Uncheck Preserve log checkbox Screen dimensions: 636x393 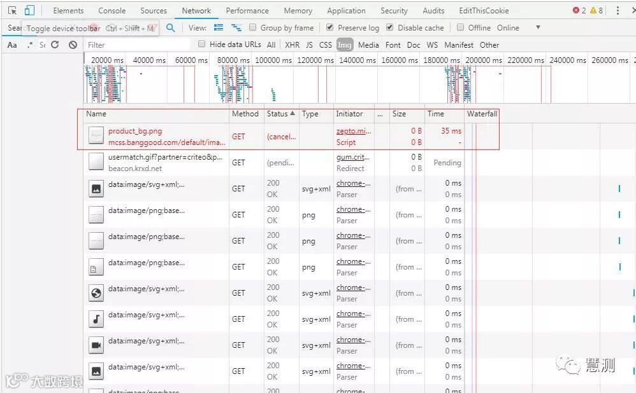329,27
